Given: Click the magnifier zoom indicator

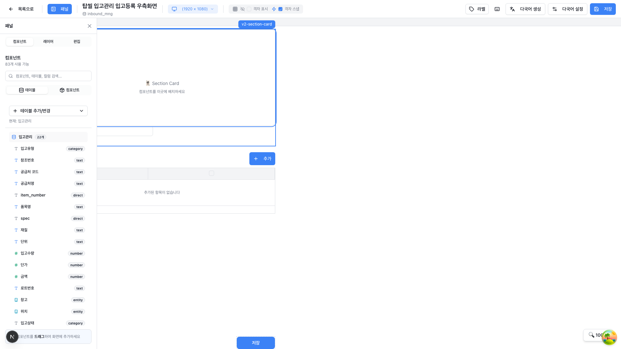Looking at the screenshot, I should [592, 335].
